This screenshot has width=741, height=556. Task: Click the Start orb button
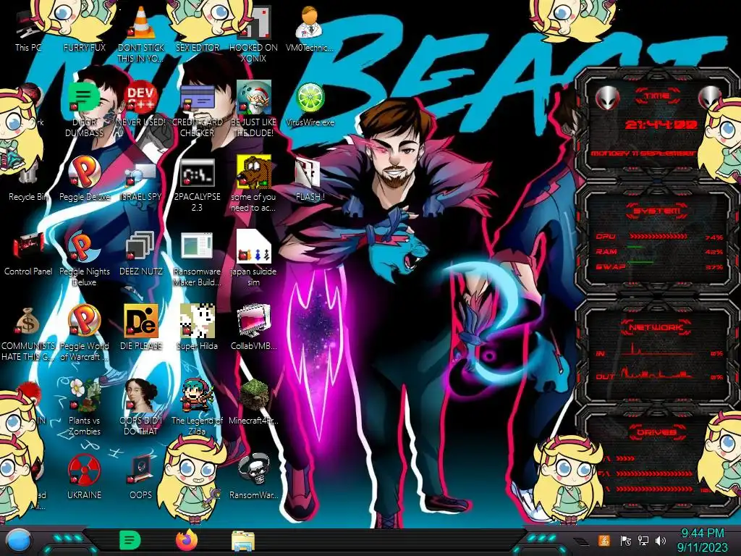(18, 541)
